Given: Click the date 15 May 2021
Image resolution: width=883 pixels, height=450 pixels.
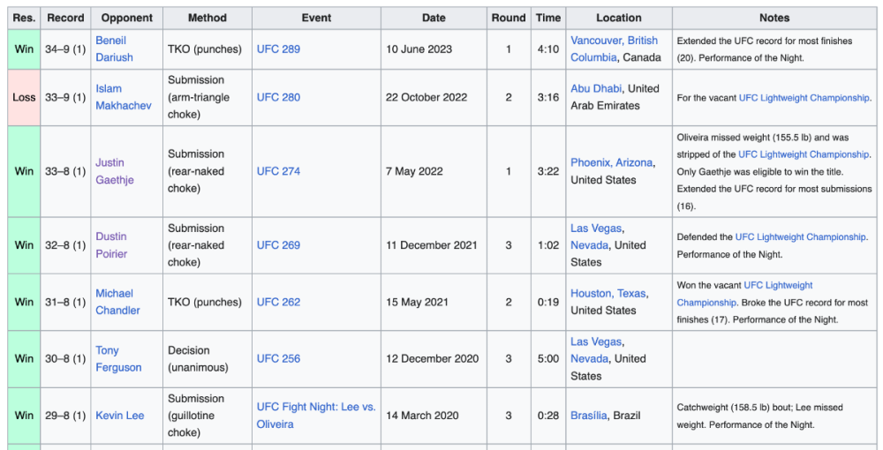Looking at the screenshot, I should (x=417, y=302).
